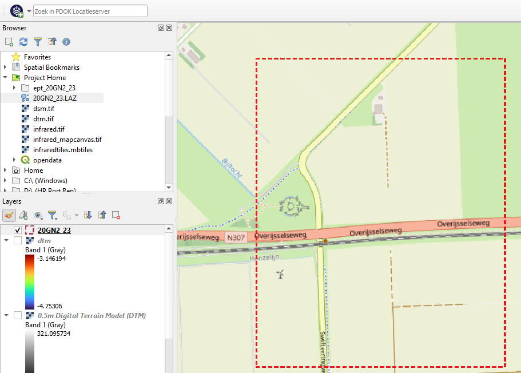Viewport: 521px width, 373px height.
Task: Refresh the Browser panel
Action: (23, 42)
